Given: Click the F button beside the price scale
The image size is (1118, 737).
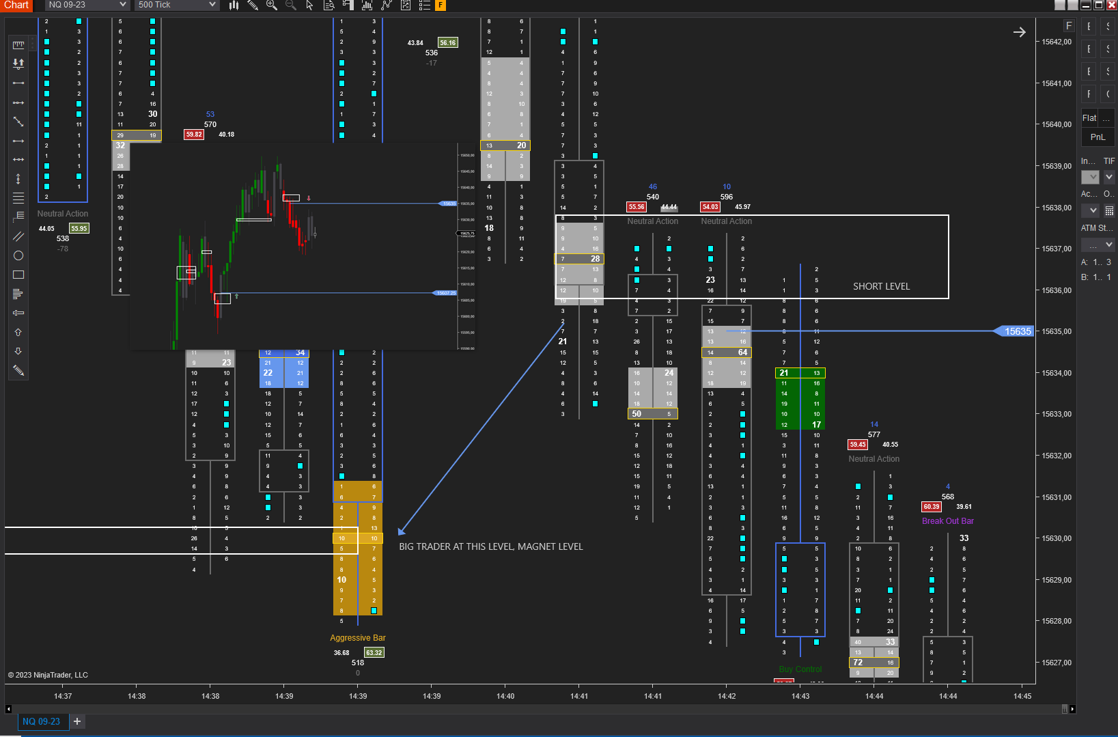Looking at the screenshot, I should point(1069,26).
